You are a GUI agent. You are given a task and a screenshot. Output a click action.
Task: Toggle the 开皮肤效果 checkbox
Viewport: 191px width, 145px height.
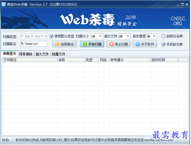coord(163,45)
